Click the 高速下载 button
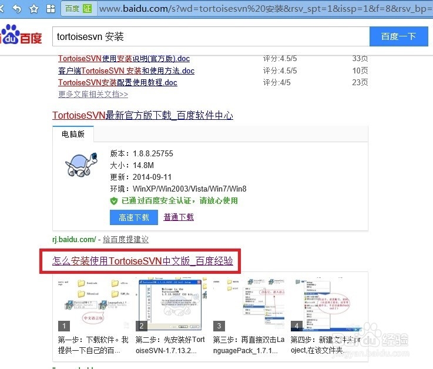Screen dimensions: 433x369 [x=134, y=217]
